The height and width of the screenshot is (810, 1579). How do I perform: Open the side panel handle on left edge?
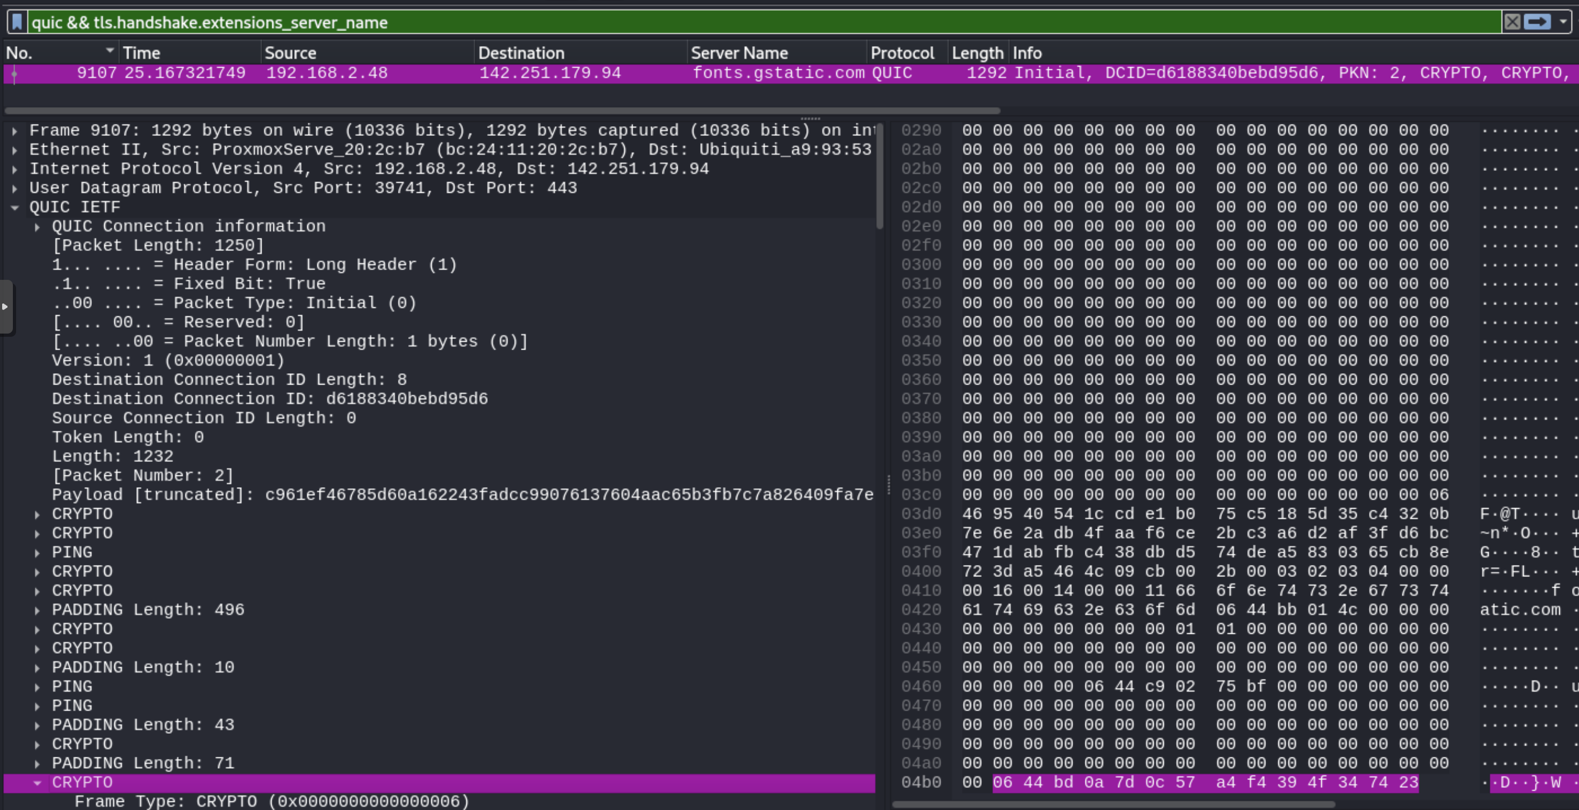5,307
